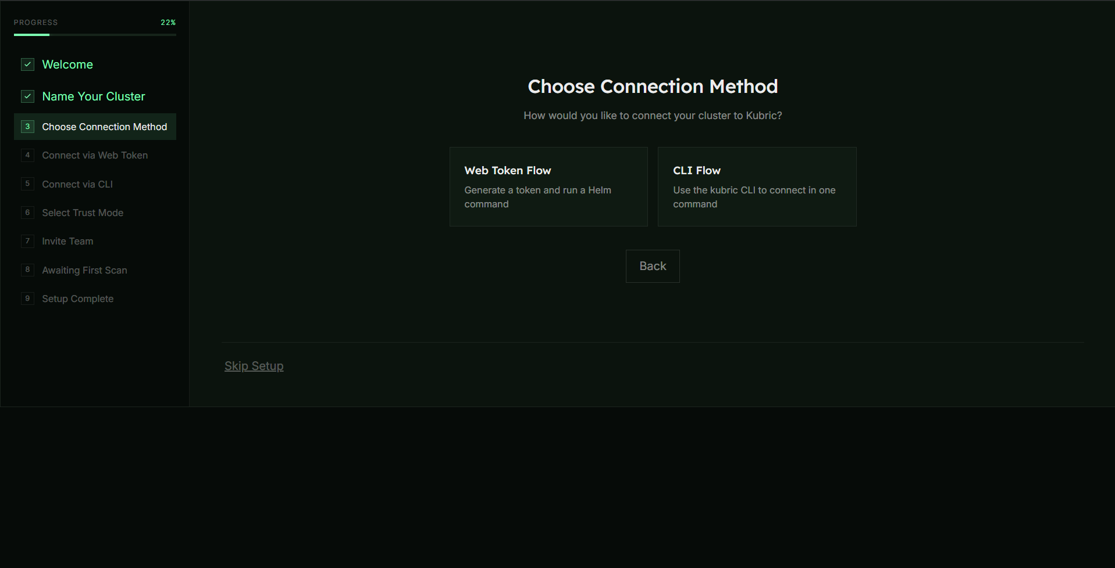Open the Setup Complete step
Image resolution: width=1115 pixels, height=568 pixels.
[95, 299]
